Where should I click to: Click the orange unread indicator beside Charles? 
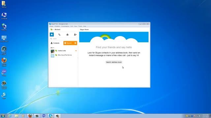tap(76, 51)
